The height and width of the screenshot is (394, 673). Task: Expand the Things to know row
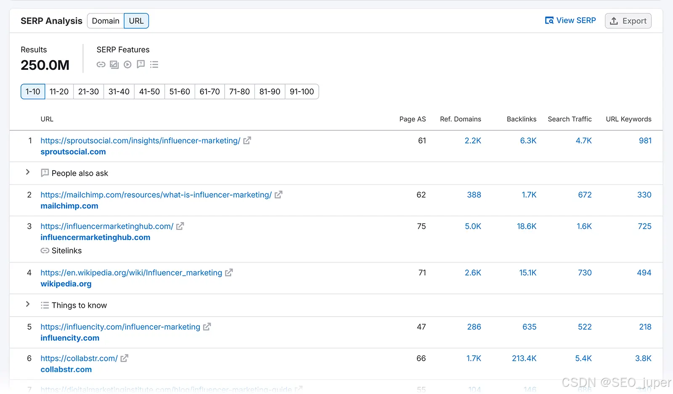coord(28,304)
